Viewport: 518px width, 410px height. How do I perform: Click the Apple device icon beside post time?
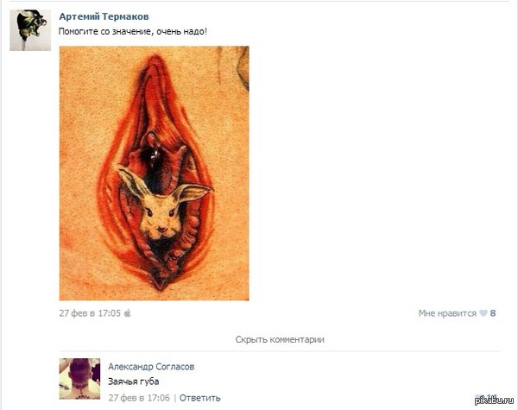[x=127, y=312]
